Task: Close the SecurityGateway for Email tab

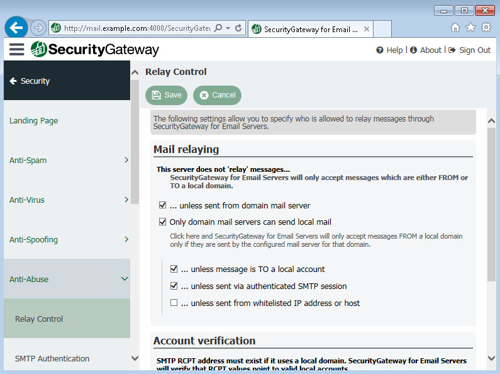Action: point(367,29)
